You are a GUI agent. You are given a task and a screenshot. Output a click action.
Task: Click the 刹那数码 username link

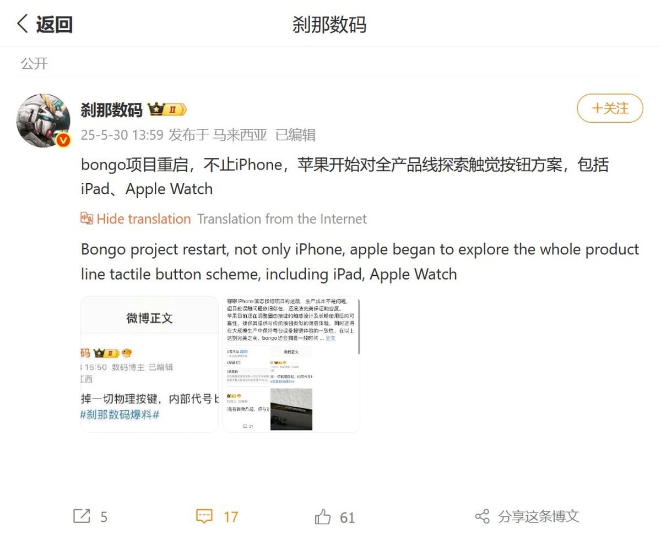111,110
